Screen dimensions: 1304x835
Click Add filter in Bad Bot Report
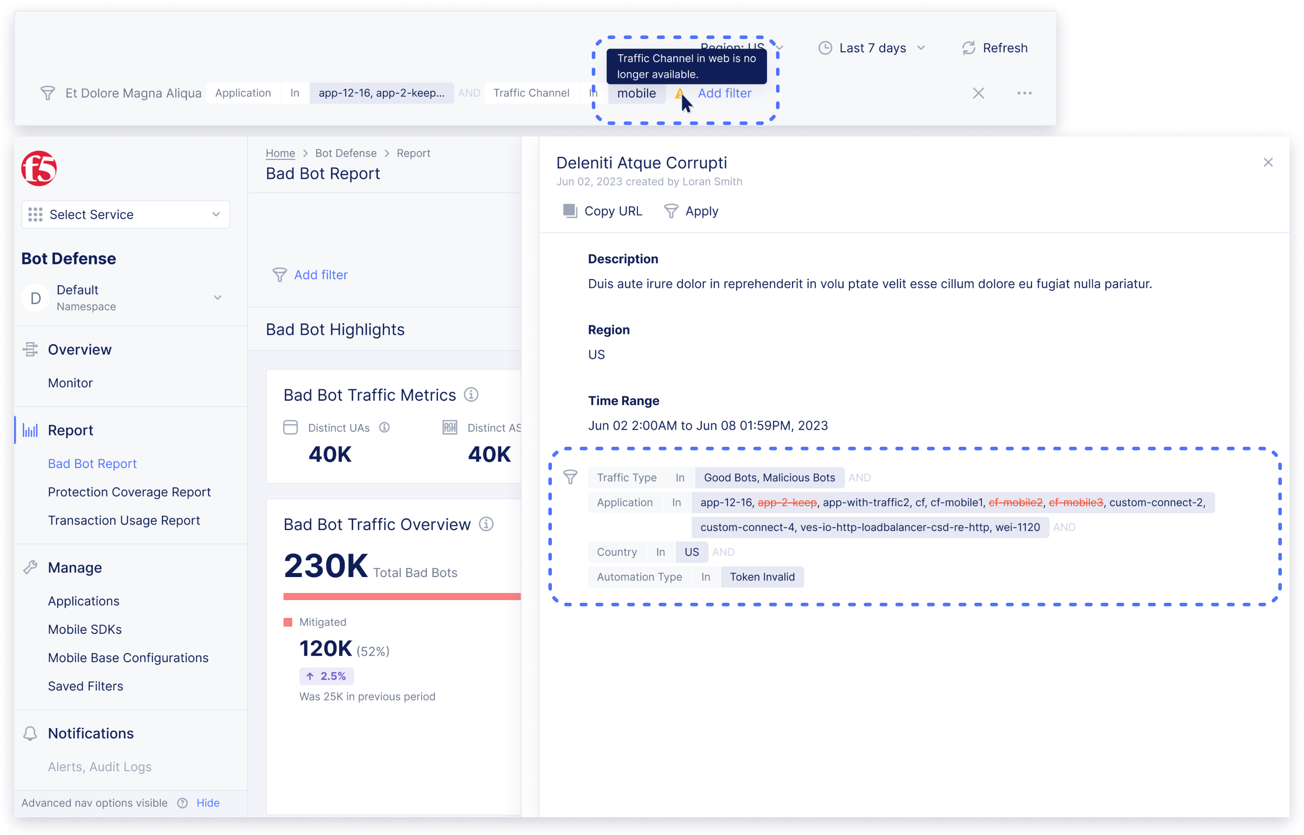pos(321,275)
